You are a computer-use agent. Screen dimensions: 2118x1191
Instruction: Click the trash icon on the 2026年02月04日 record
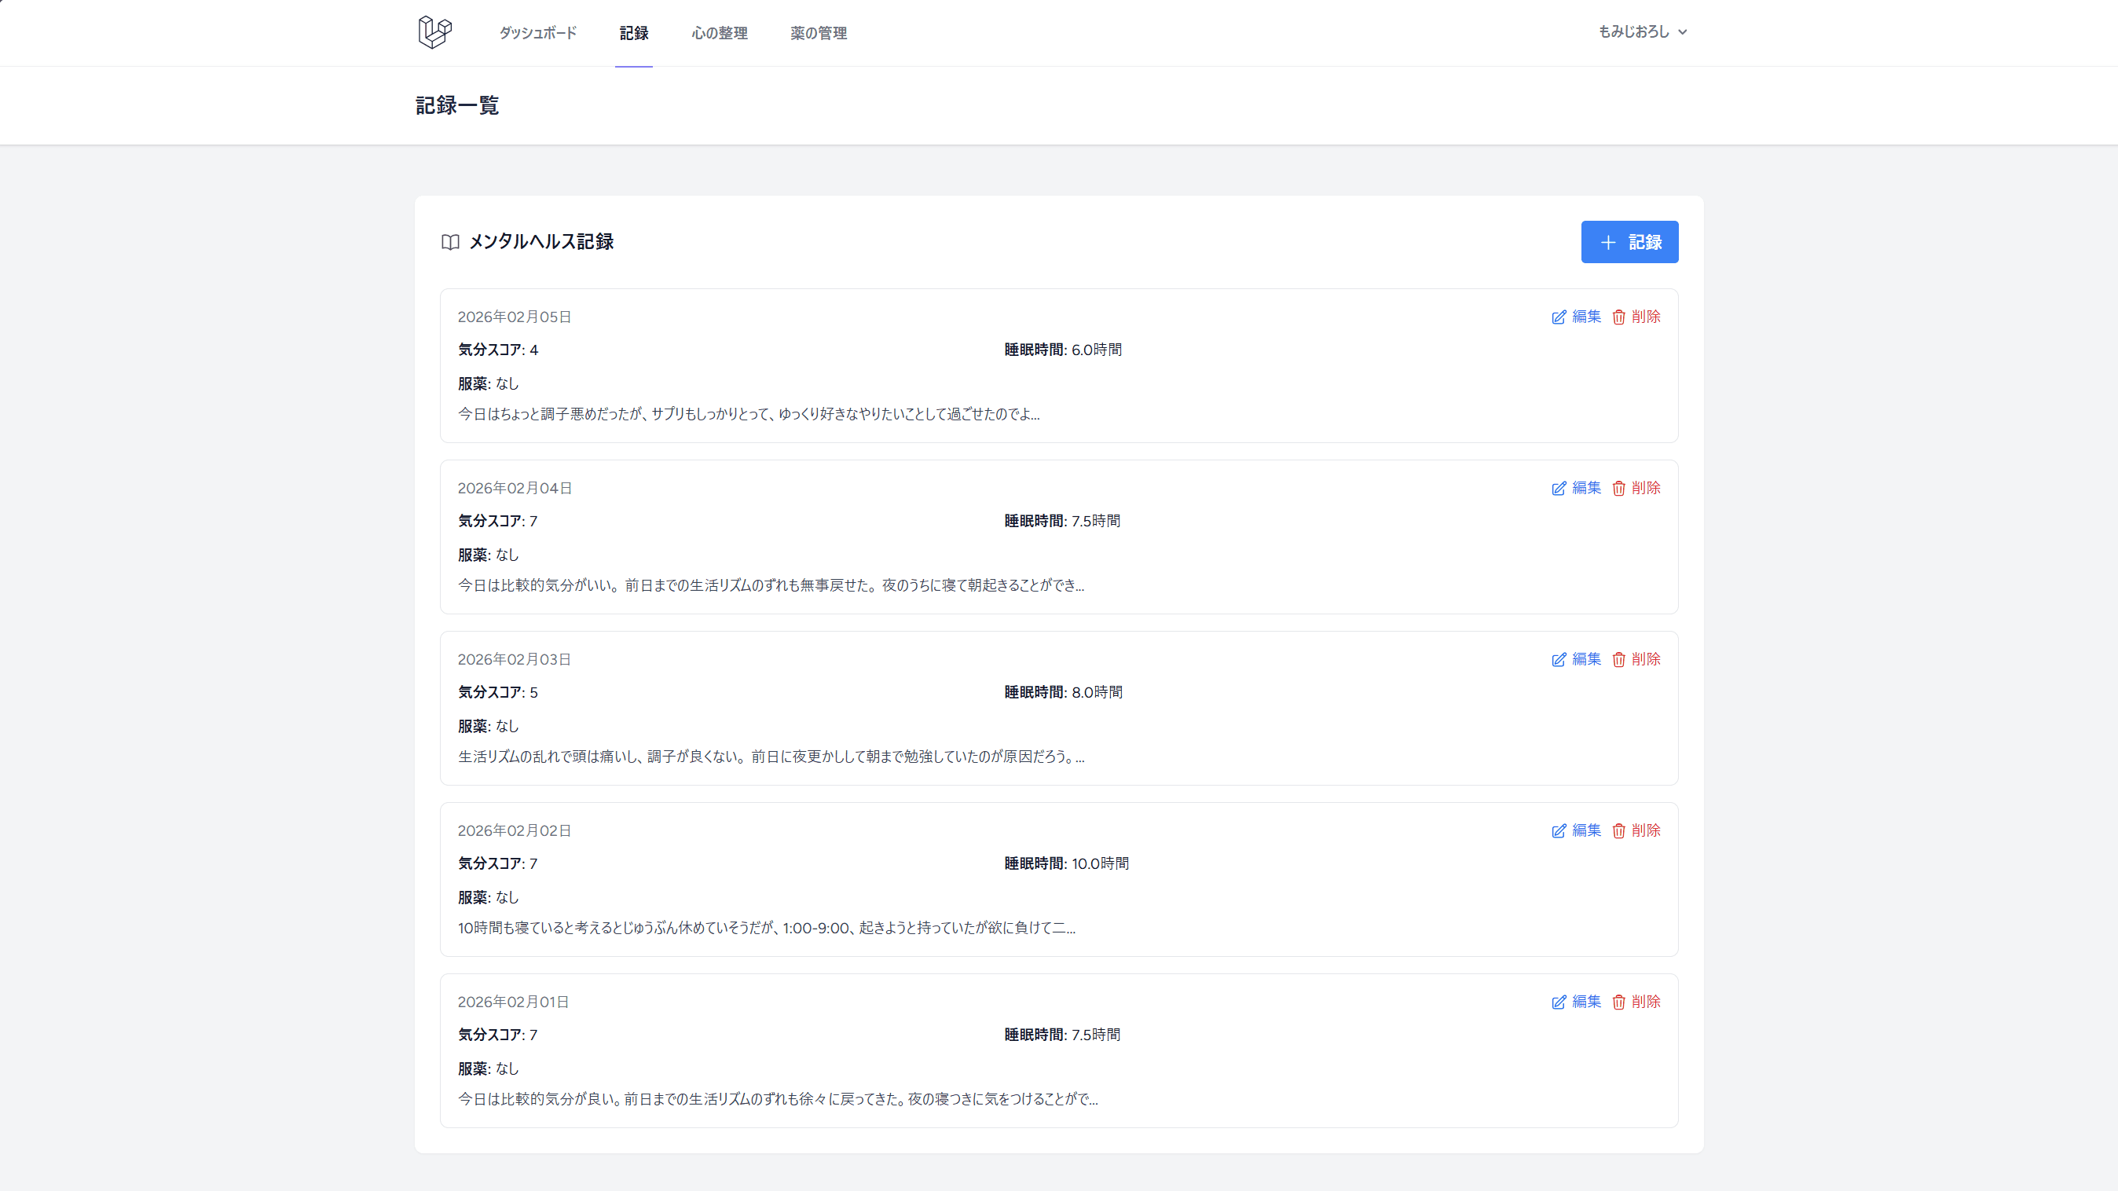[x=1618, y=488]
